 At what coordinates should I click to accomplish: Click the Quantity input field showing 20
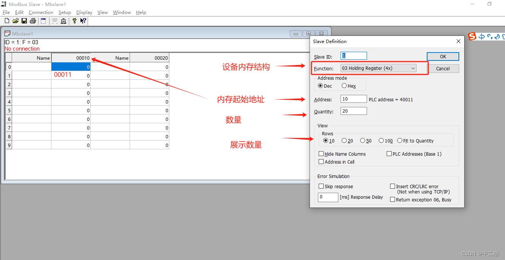354,111
